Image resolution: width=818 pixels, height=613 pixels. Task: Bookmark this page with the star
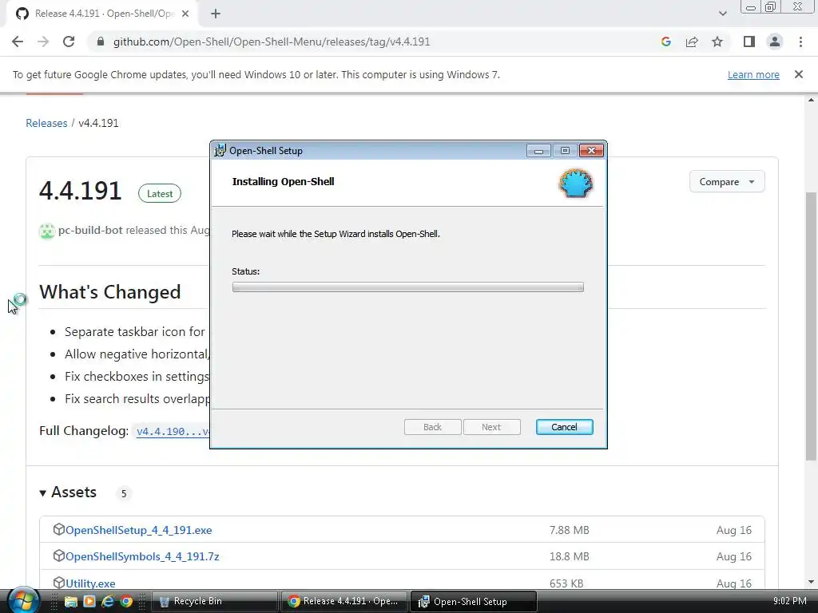coord(717,42)
